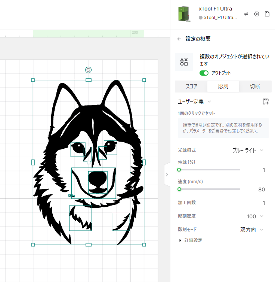
Task: Open the ユーザー定義 preset dropdown
Action: tap(194, 101)
